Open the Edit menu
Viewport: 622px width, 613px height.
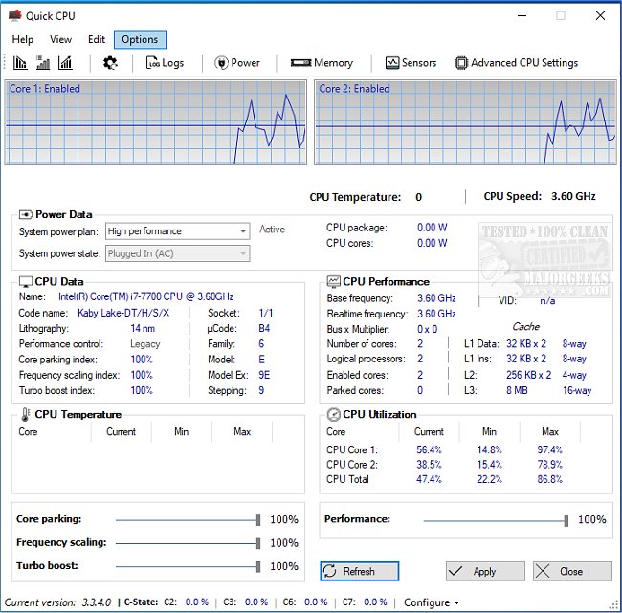[x=97, y=39]
